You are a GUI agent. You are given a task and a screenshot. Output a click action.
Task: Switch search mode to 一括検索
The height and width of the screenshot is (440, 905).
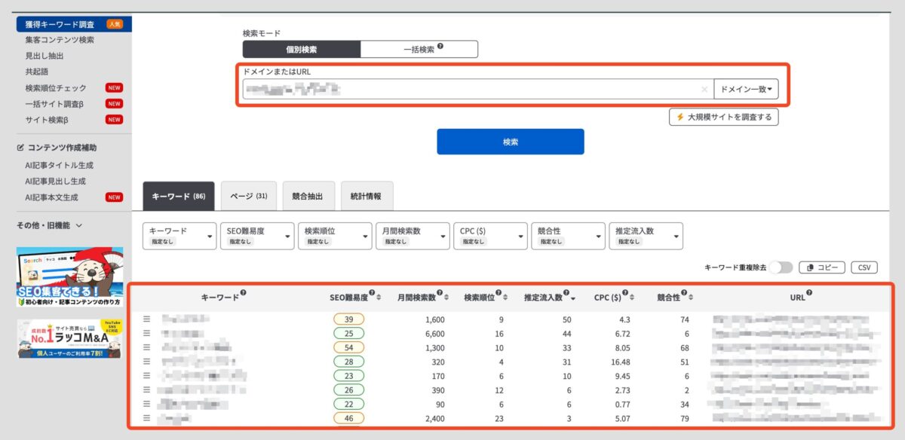[419, 50]
